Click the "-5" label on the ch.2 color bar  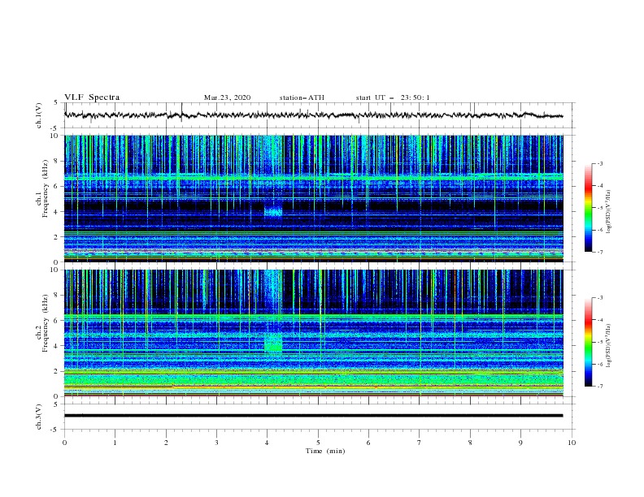tap(599, 342)
